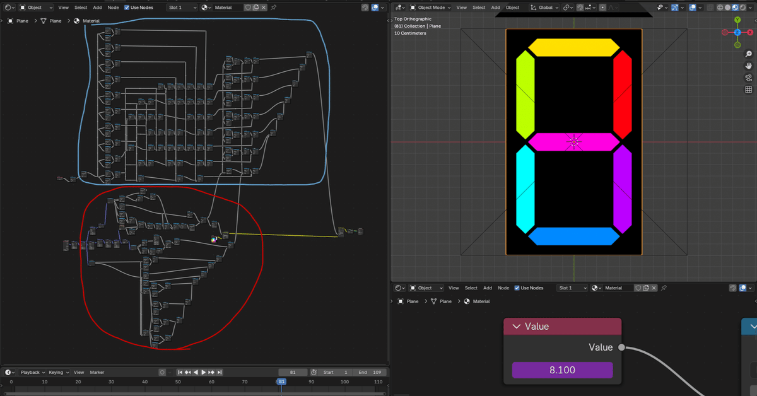Open object visibility and selectability filter
The image size is (757, 396).
pyautogui.click(x=662, y=8)
